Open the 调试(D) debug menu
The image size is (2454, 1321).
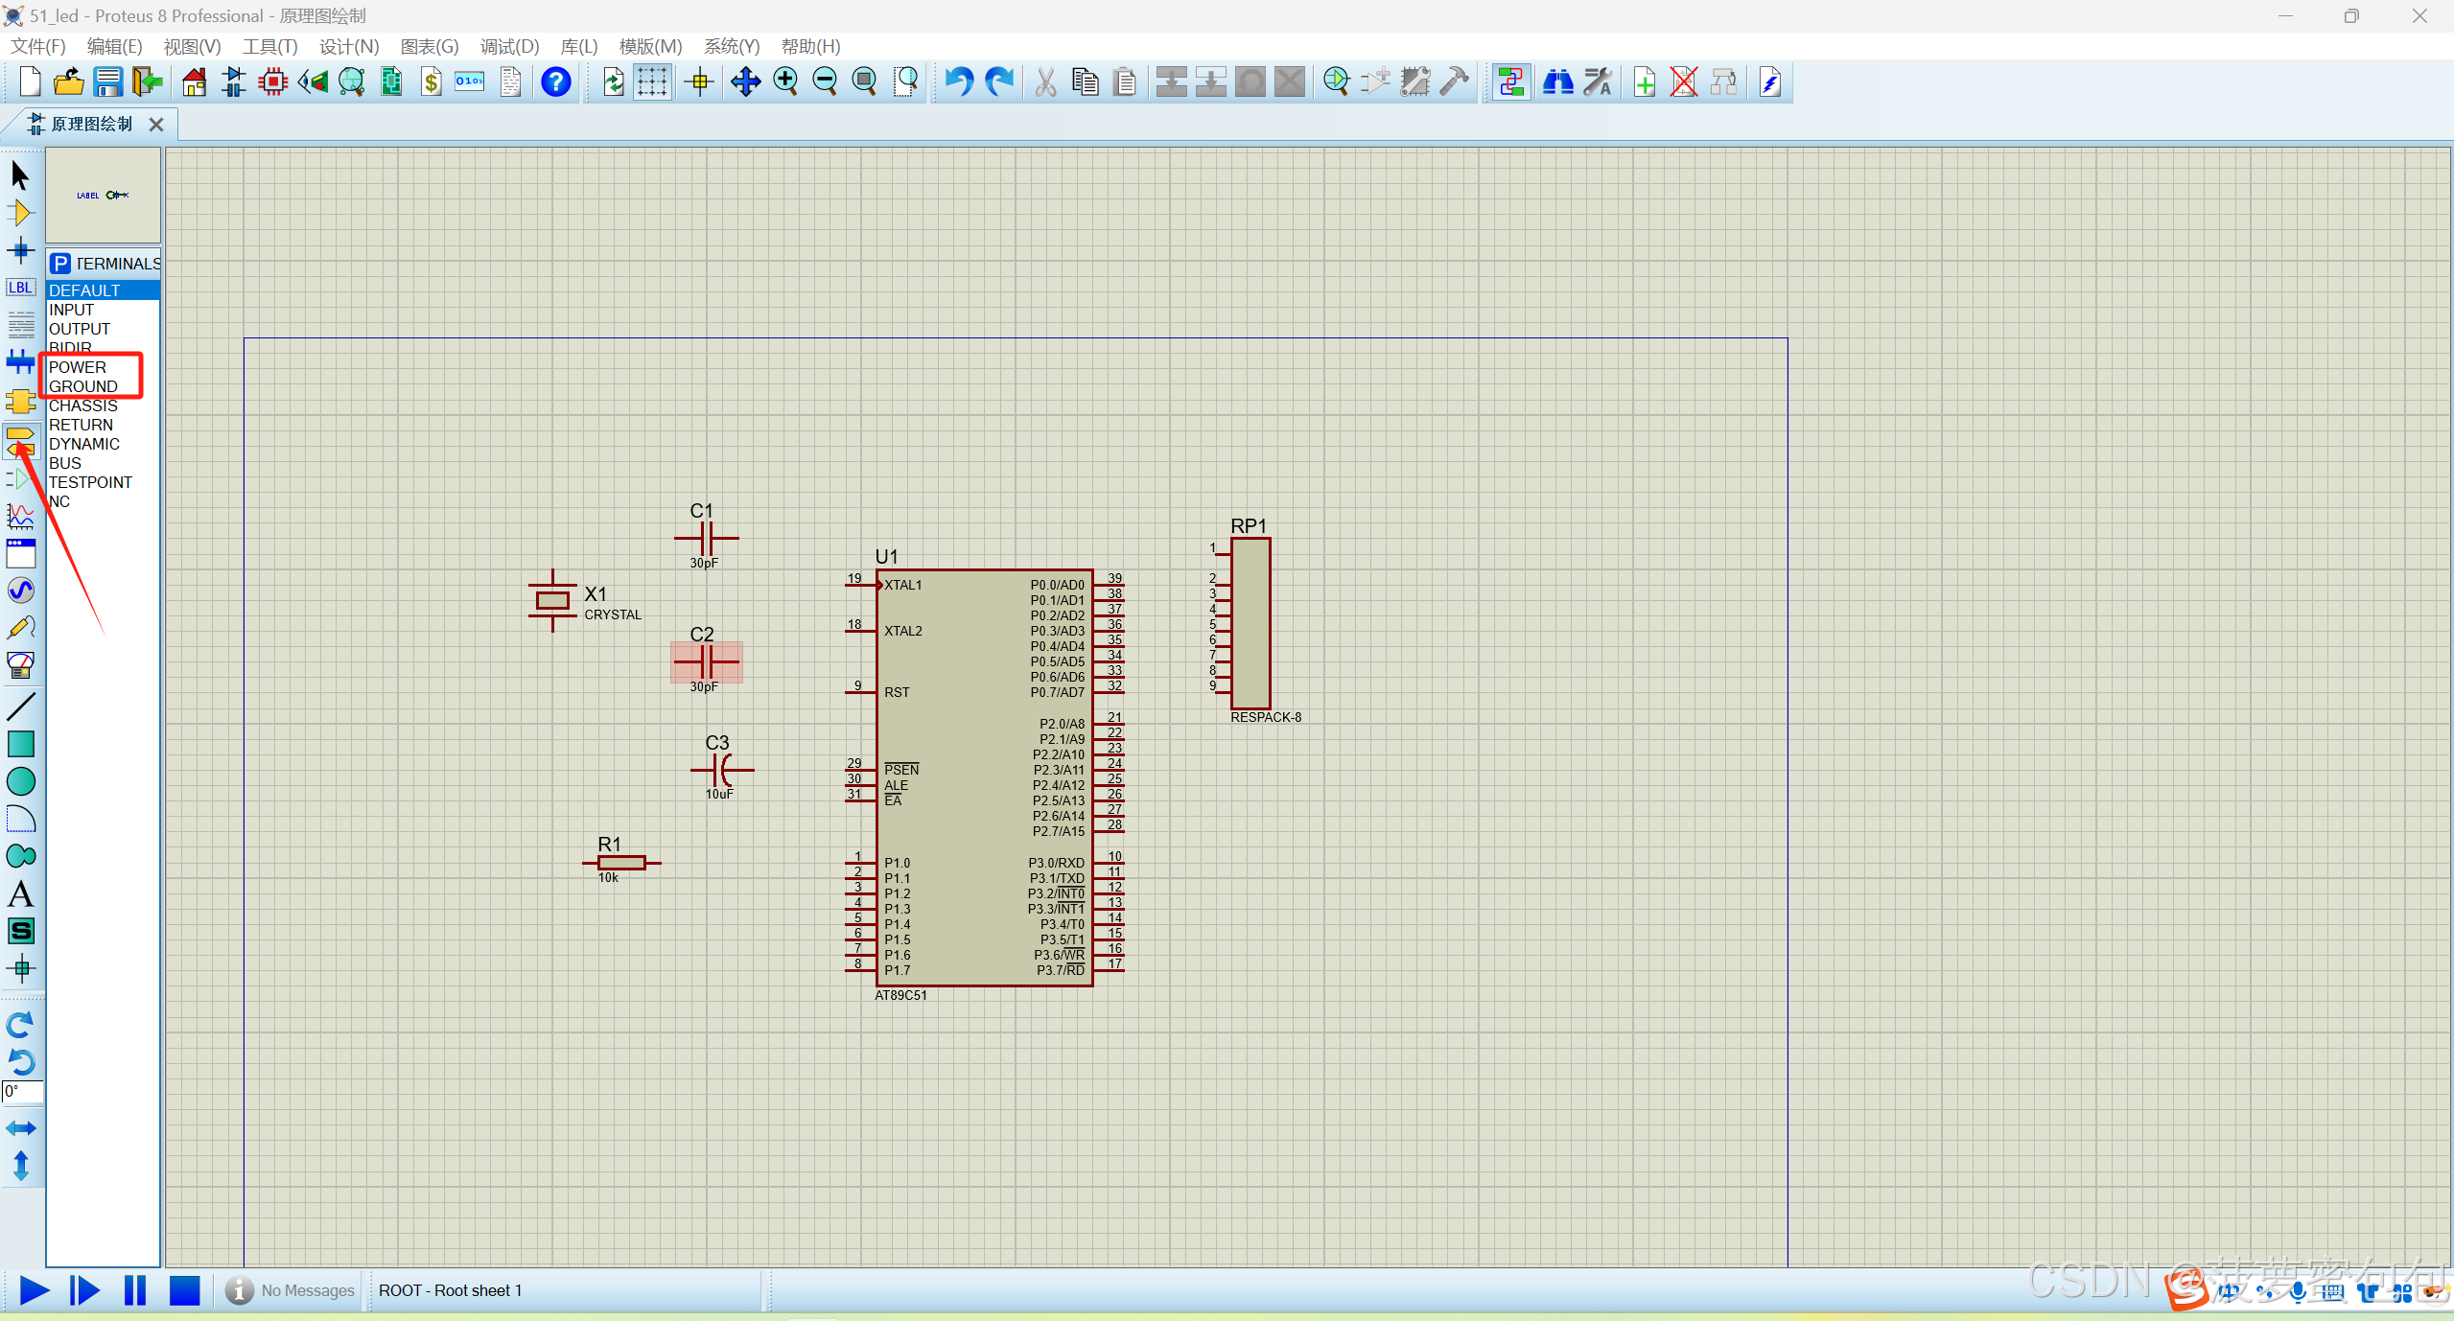pos(509,46)
